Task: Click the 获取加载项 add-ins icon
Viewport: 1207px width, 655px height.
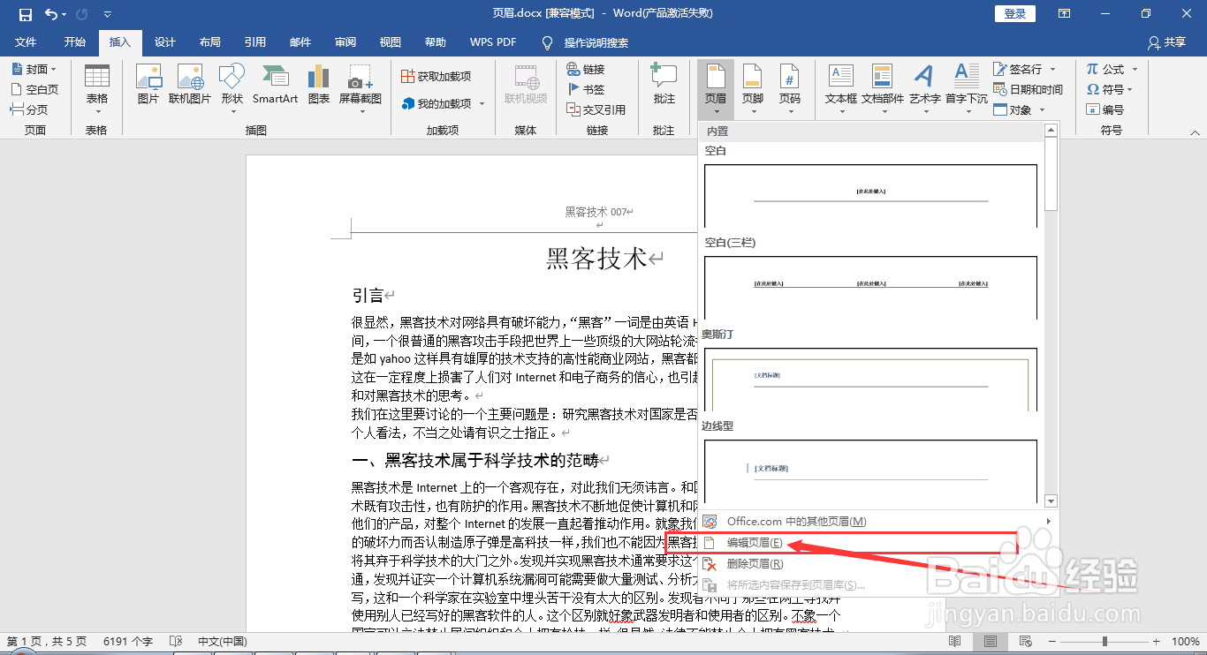Action: pos(436,77)
